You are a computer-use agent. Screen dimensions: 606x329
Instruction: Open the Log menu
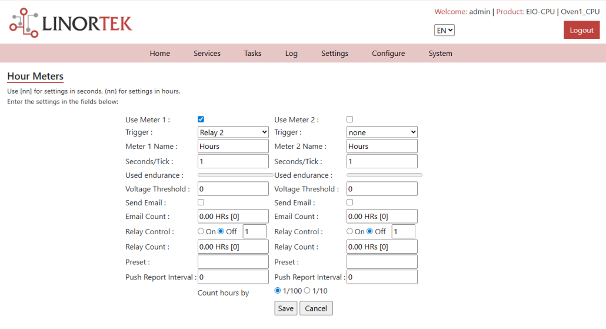(291, 54)
